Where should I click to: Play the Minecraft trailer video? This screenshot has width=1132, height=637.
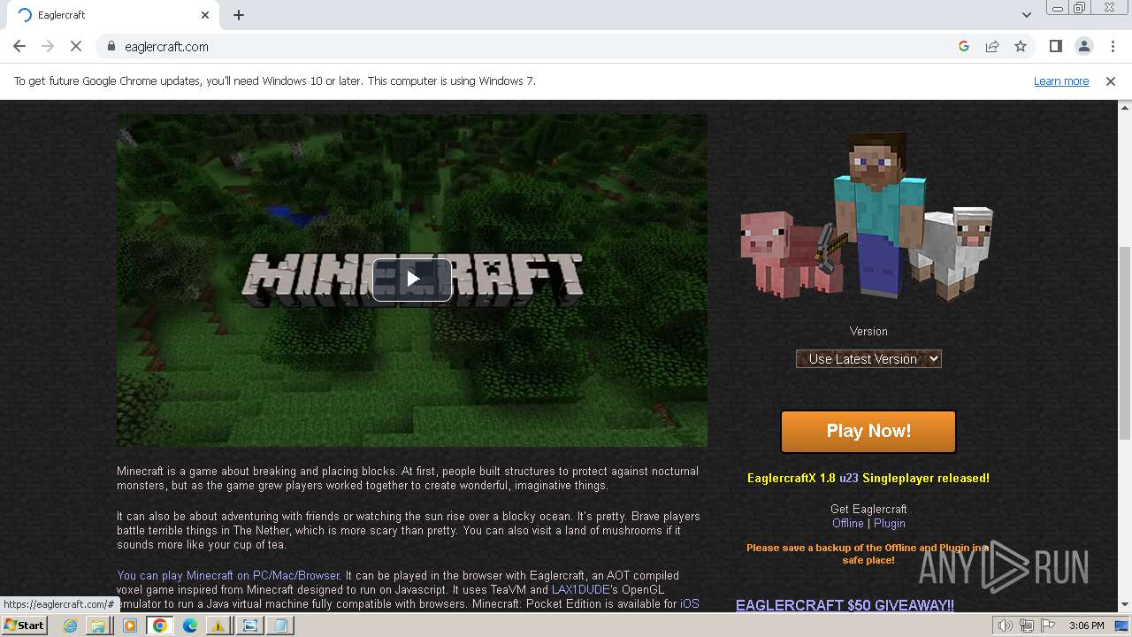click(x=412, y=280)
